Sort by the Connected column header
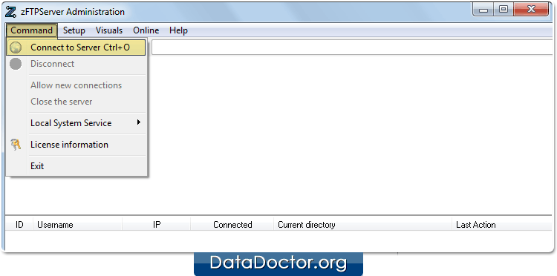 [x=232, y=225]
